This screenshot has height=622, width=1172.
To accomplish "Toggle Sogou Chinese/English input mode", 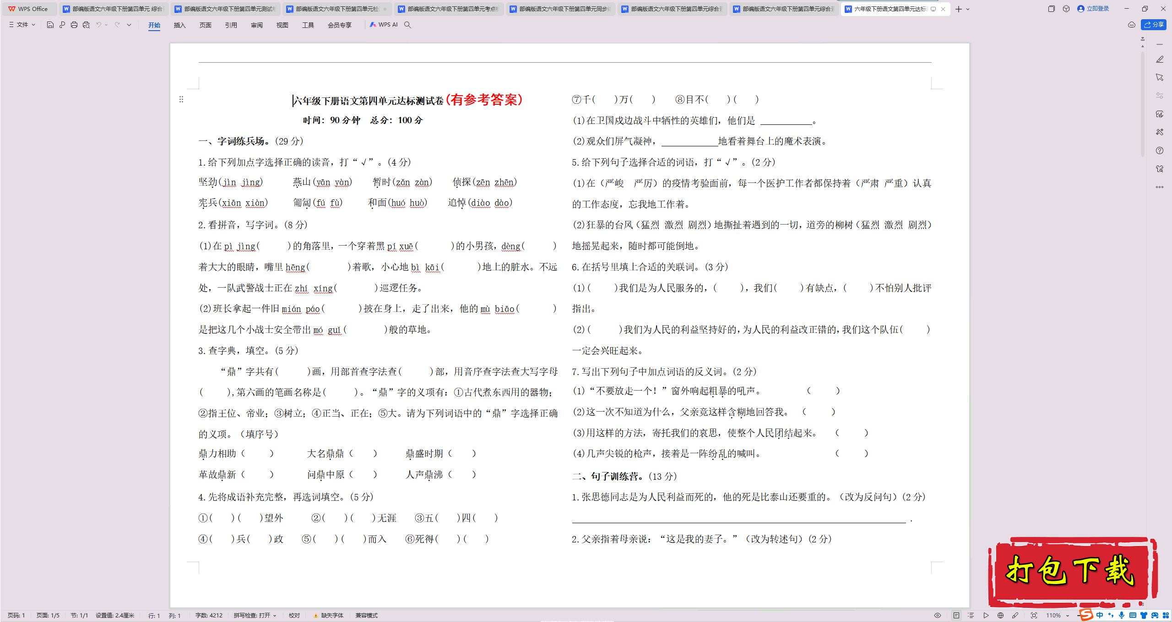I will coord(1100,616).
